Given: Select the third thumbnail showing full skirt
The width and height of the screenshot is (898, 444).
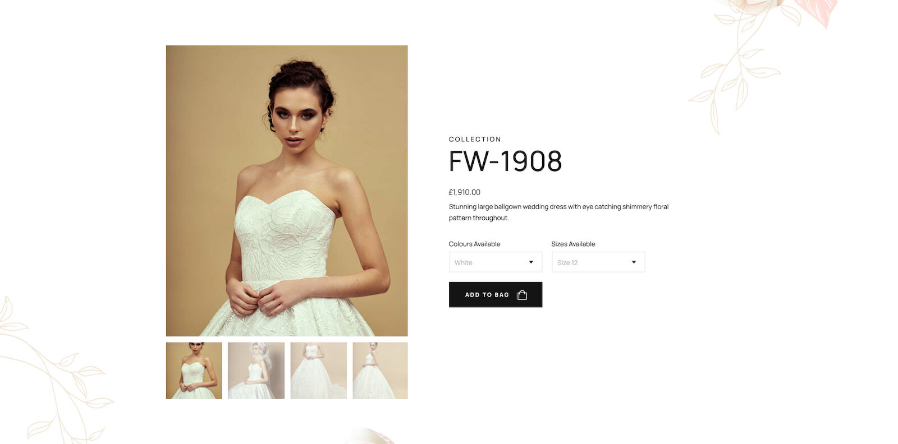Looking at the screenshot, I should pyautogui.click(x=318, y=371).
